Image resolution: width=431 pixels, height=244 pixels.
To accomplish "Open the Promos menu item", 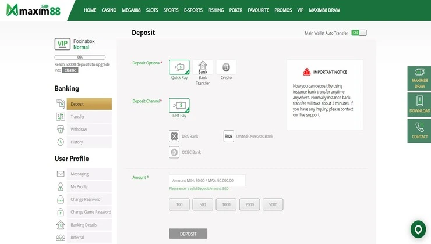I will coord(283,10).
